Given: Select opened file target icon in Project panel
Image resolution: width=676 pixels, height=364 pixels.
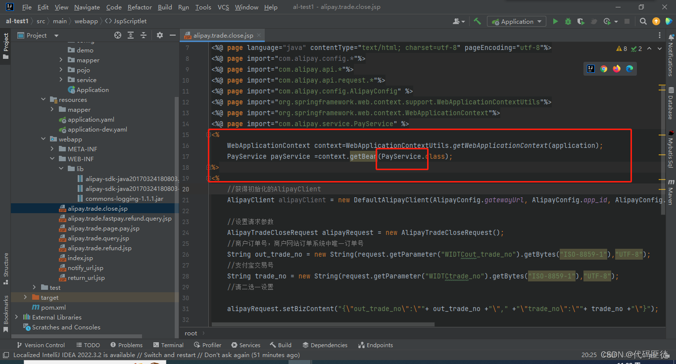Looking at the screenshot, I should (x=118, y=35).
